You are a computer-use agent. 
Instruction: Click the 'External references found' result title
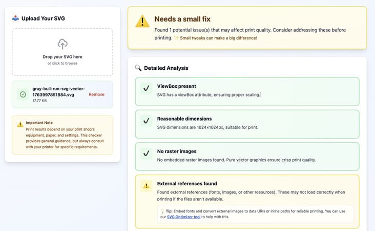pyautogui.click(x=187, y=183)
